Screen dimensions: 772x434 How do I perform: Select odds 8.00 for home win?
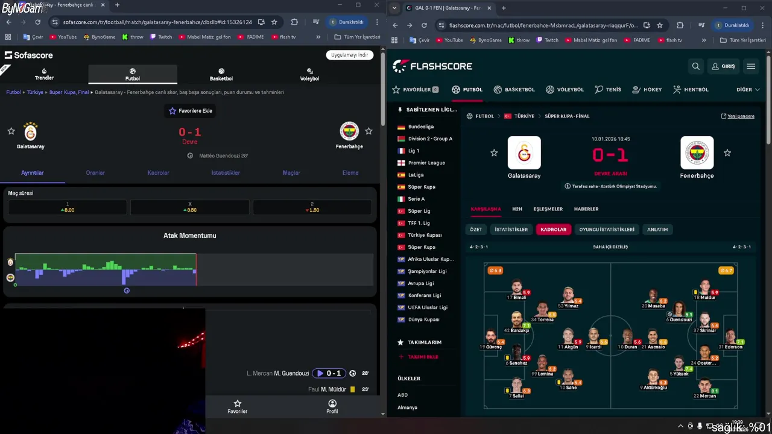[x=68, y=207]
